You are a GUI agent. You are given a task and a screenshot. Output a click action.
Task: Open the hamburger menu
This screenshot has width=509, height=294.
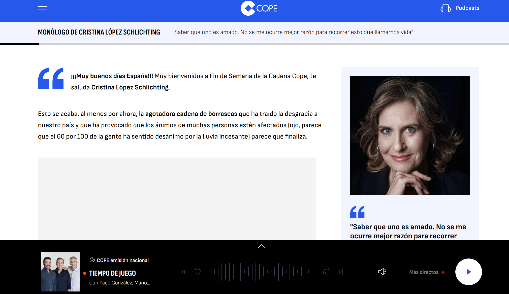[x=42, y=8]
